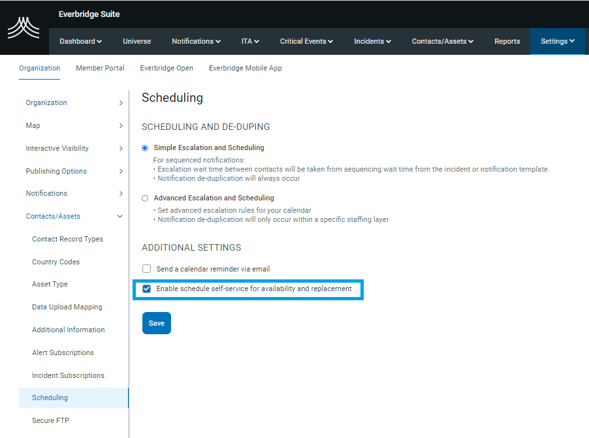Go to the Universe page

tap(136, 41)
